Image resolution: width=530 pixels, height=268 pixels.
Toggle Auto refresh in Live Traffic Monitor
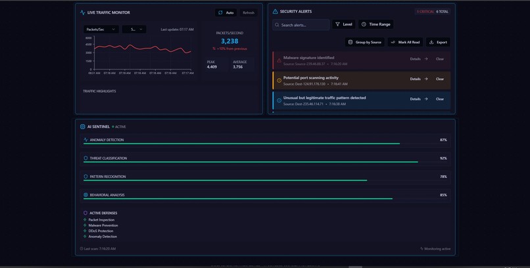tap(226, 13)
